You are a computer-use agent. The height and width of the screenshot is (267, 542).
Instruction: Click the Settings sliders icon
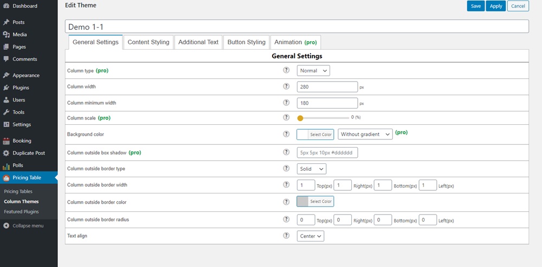click(x=6, y=125)
